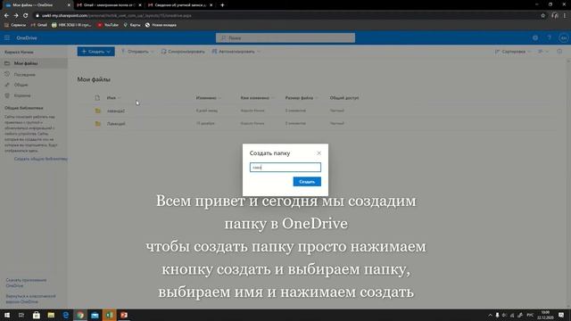Image resolution: width=571 pixels, height=321 pixels.
Task: Open the details info pane icon
Action: point(559,52)
